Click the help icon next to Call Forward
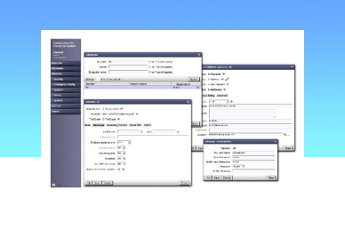This screenshot has height=230, width=345. [227, 85]
